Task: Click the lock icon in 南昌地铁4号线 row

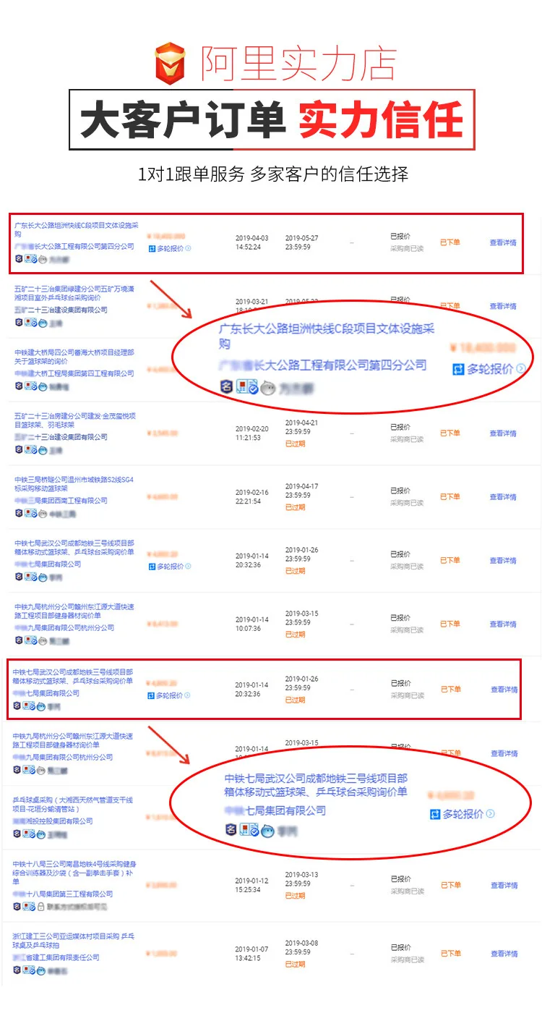Action: tap(41, 906)
